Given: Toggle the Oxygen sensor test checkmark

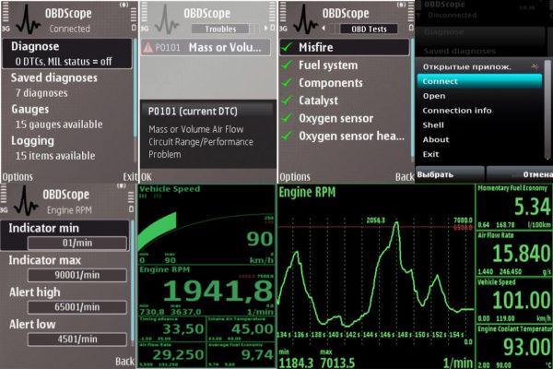Looking at the screenshot, I should [x=288, y=118].
